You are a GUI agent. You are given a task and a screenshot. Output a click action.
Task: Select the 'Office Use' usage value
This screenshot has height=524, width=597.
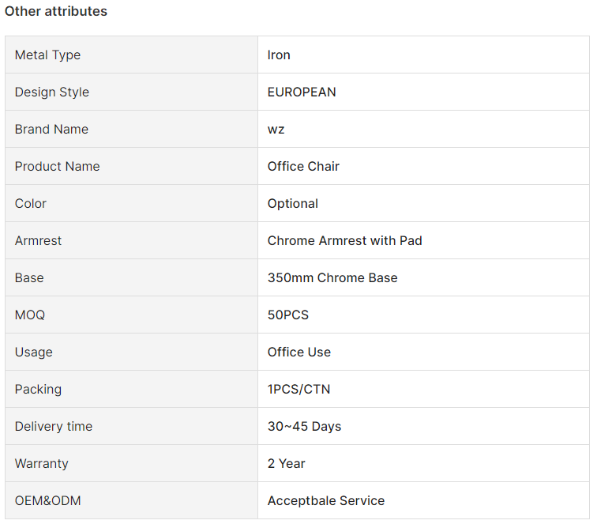[x=299, y=352]
